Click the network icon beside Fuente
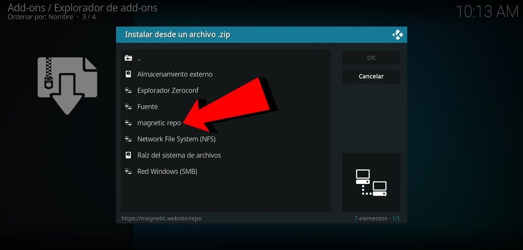Image resolution: width=523 pixels, height=250 pixels. pyautogui.click(x=128, y=107)
